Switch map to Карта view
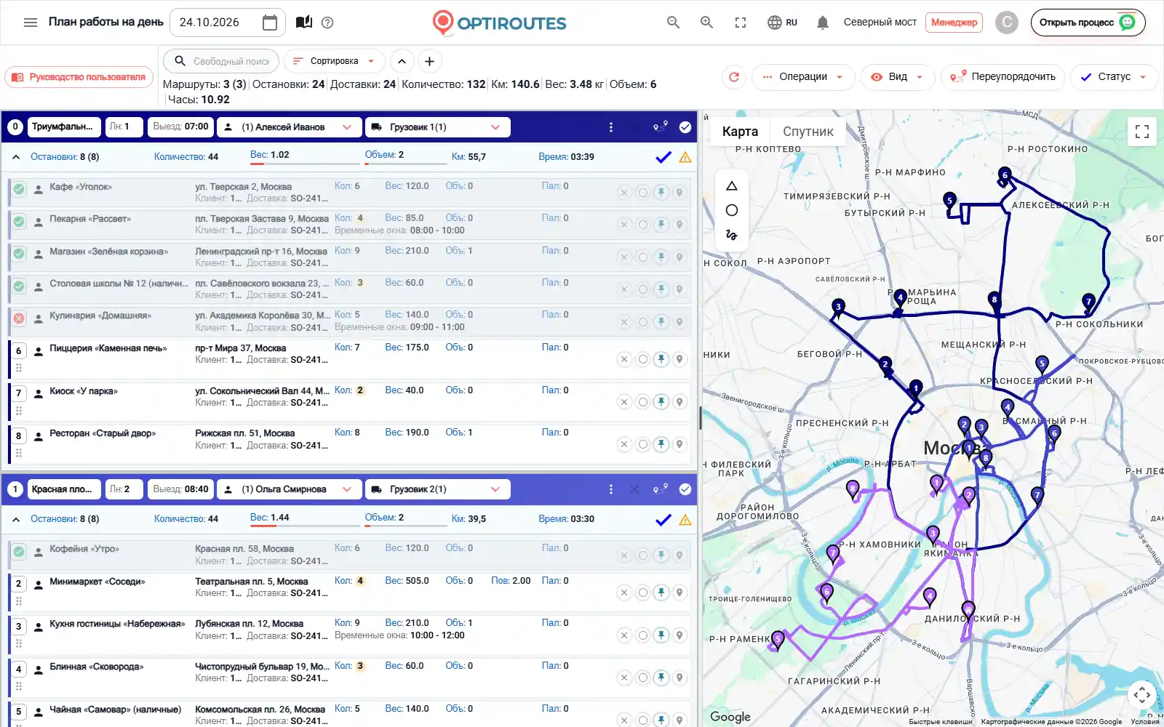The image size is (1164, 727). click(x=740, y=132)
